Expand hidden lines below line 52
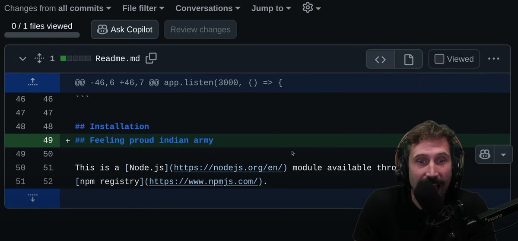The width and height of the screenshot is (518, 241). tap(32, 198)
